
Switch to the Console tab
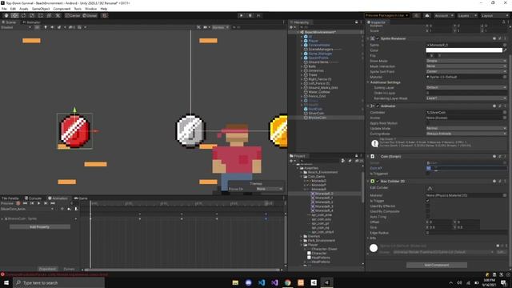(34, 198)
